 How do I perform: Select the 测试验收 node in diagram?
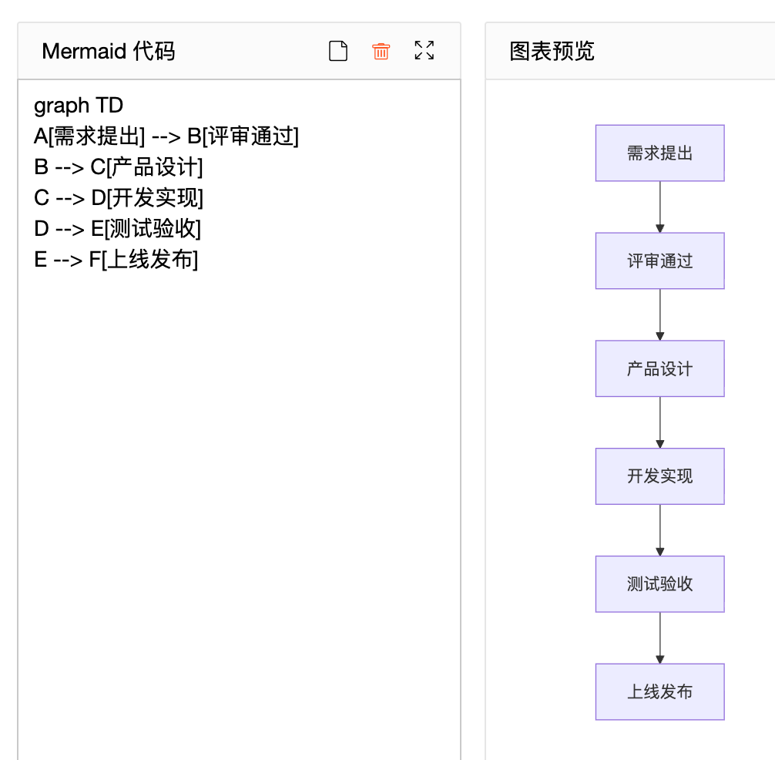659,584
